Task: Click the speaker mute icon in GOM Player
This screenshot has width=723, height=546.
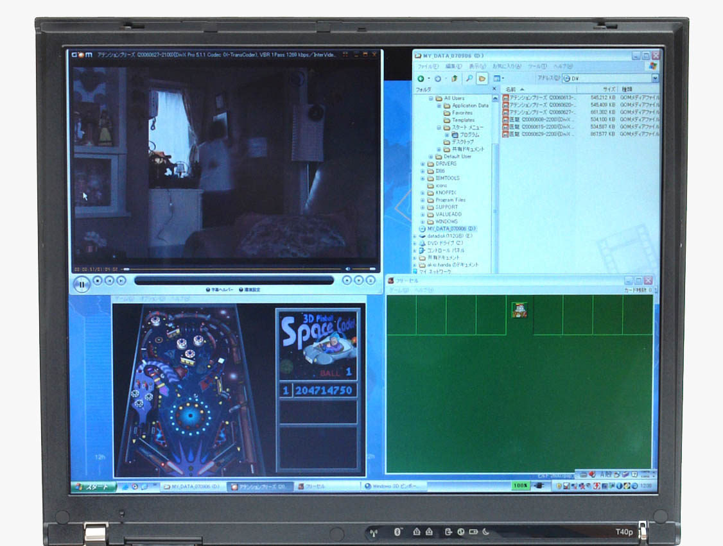Action: pyautogui.click(x=348, y=269)
